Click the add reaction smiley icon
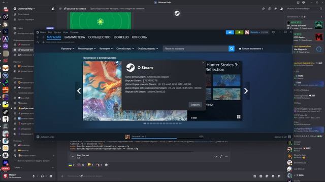Image resolution: width=325 pixels, height=182 pixels. 106,165
